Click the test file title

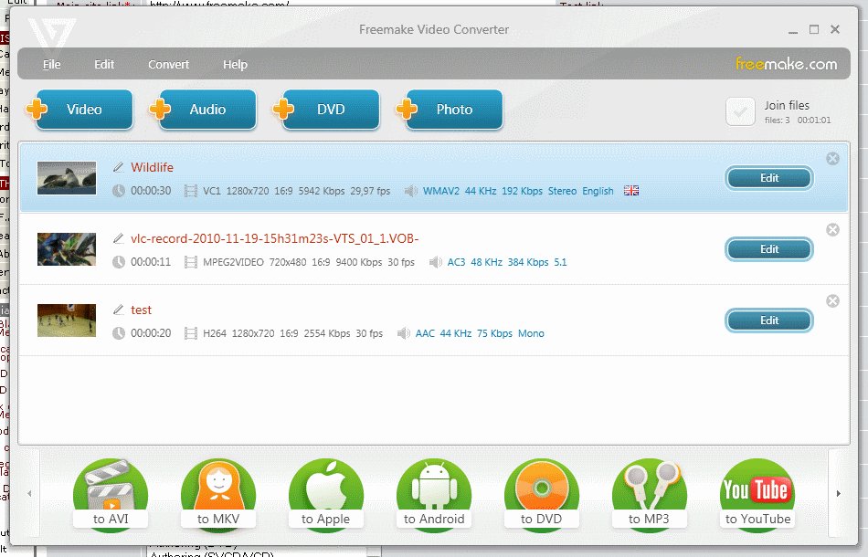(x=141, y=310)
